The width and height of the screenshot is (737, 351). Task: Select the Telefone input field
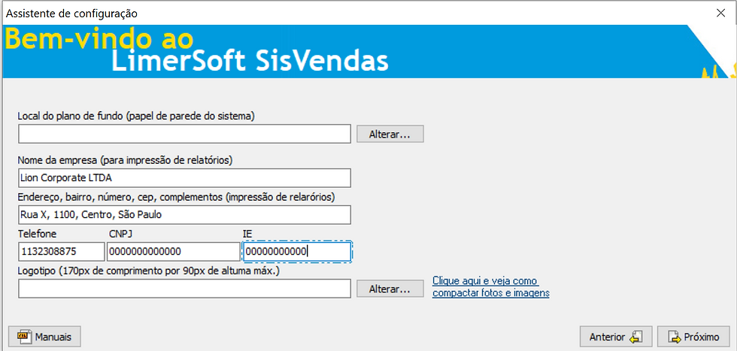point(62,251)
